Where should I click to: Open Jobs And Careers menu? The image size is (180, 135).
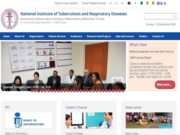(x=125, y=36)
